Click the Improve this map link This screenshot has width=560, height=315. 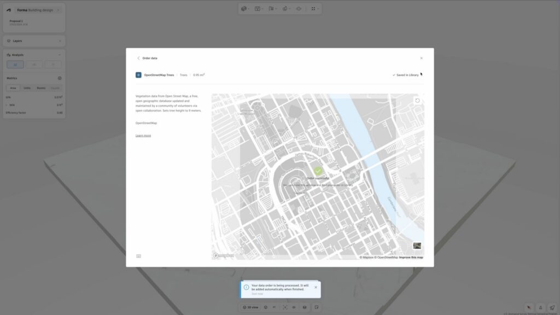click(x=411, y=257)
